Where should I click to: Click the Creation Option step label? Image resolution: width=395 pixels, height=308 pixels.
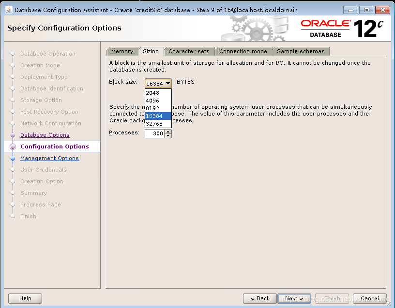(x=42, y=181)
